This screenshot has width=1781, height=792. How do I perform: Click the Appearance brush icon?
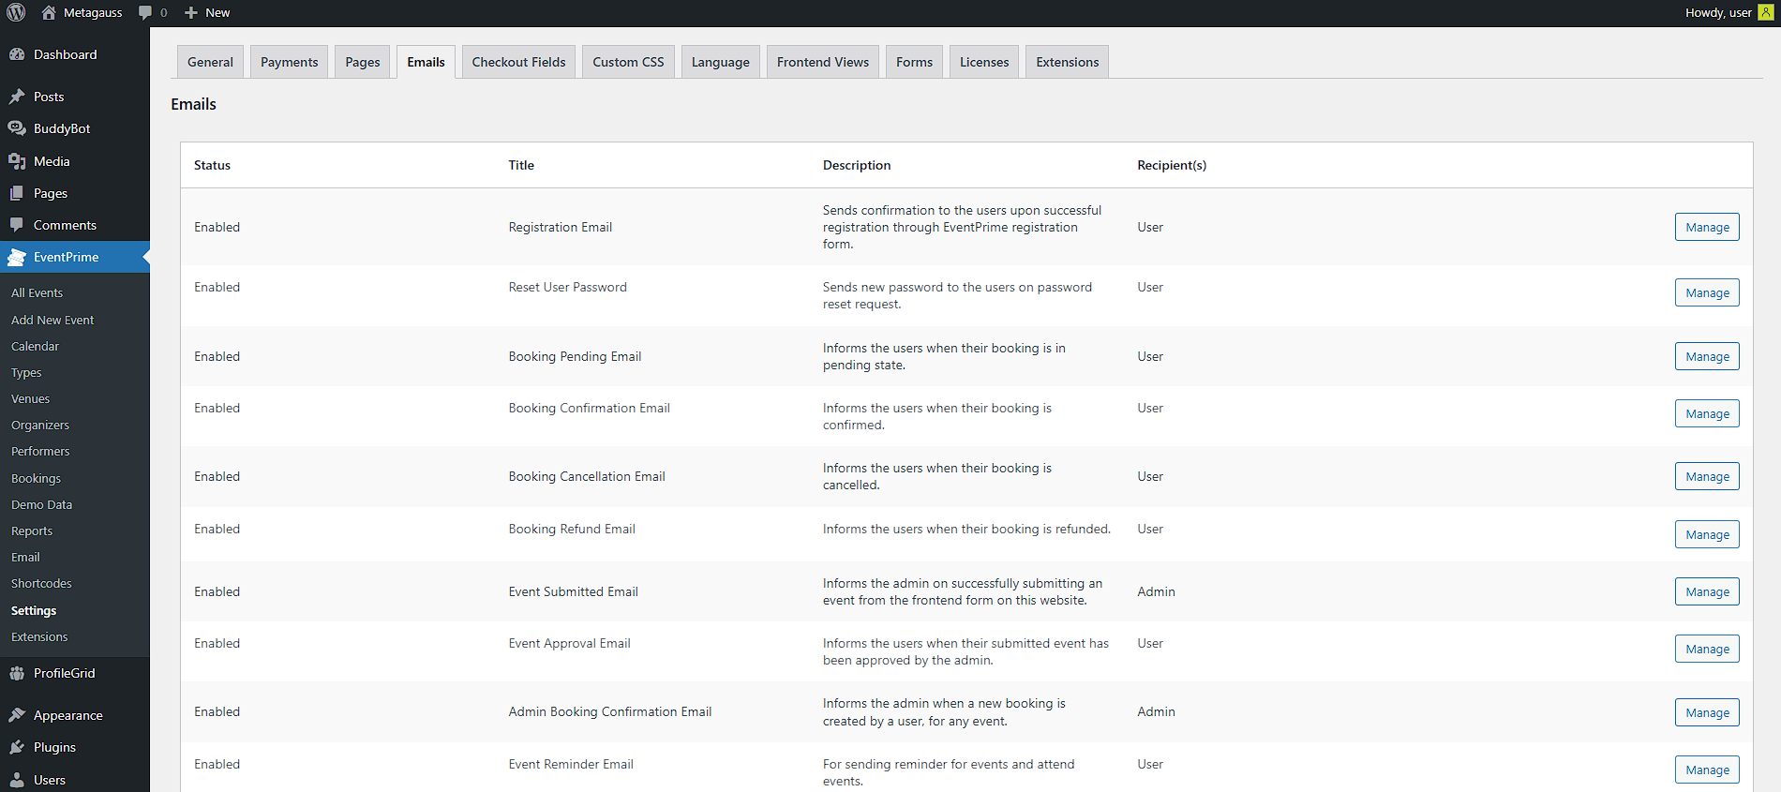tap(17, 715)
